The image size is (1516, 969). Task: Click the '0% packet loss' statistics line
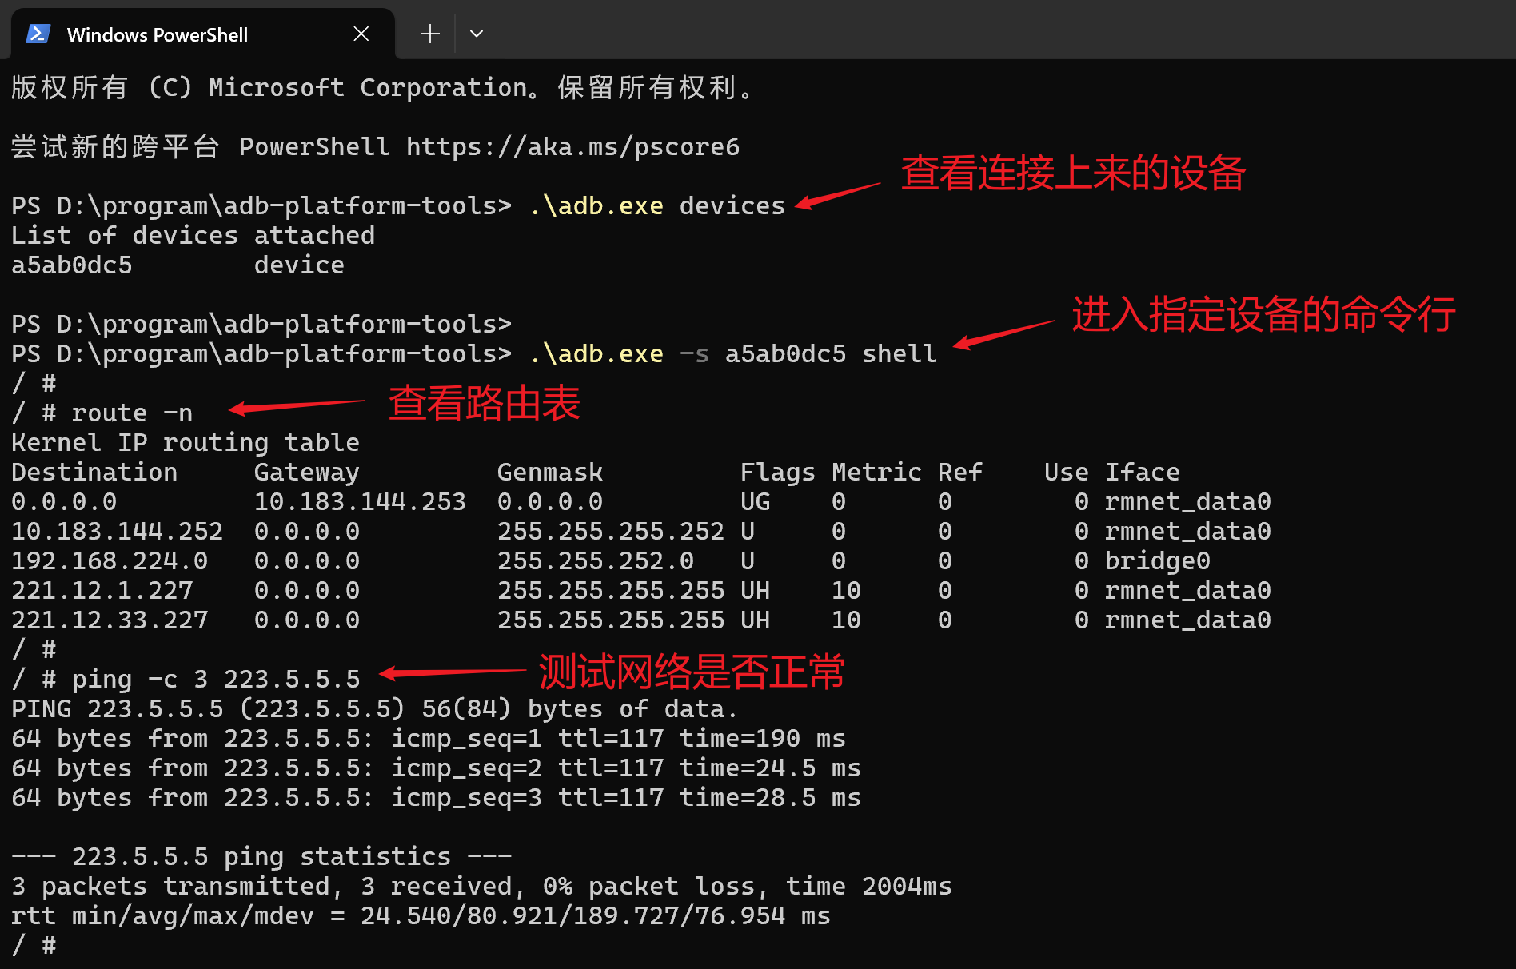pos(481,887)
